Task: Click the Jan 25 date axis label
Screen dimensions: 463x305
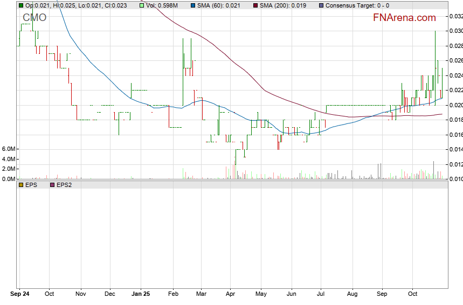Action: pyautogui.click(x=141, y=294)
